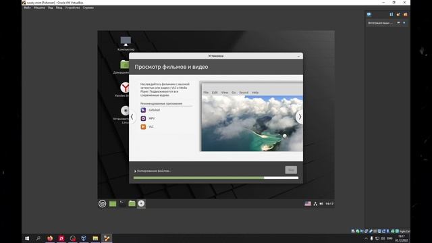432x243 pixels.
Task: Show hidden Windows tray icons
Action: tap(366, 238)
